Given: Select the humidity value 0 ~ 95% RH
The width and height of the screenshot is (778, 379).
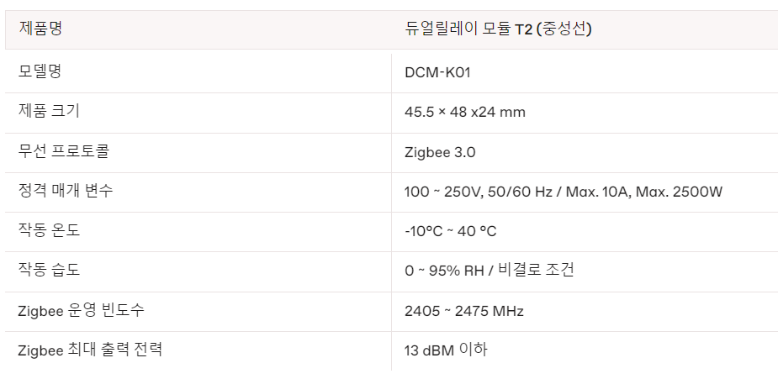Looking at the screenshot, I should (445, 271).
